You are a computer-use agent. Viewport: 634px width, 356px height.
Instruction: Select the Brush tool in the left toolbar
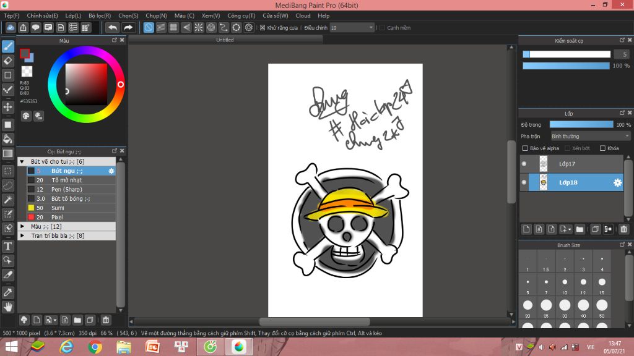pyautogui.click(x=7, y=46)
